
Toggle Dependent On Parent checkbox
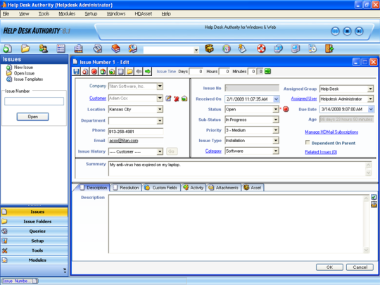click(308, 142)
